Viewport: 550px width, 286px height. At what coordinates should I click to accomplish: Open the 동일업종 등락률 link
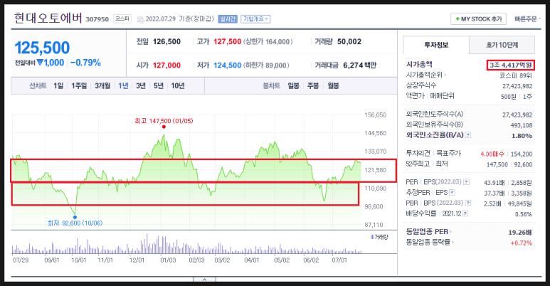pos(430,242)
